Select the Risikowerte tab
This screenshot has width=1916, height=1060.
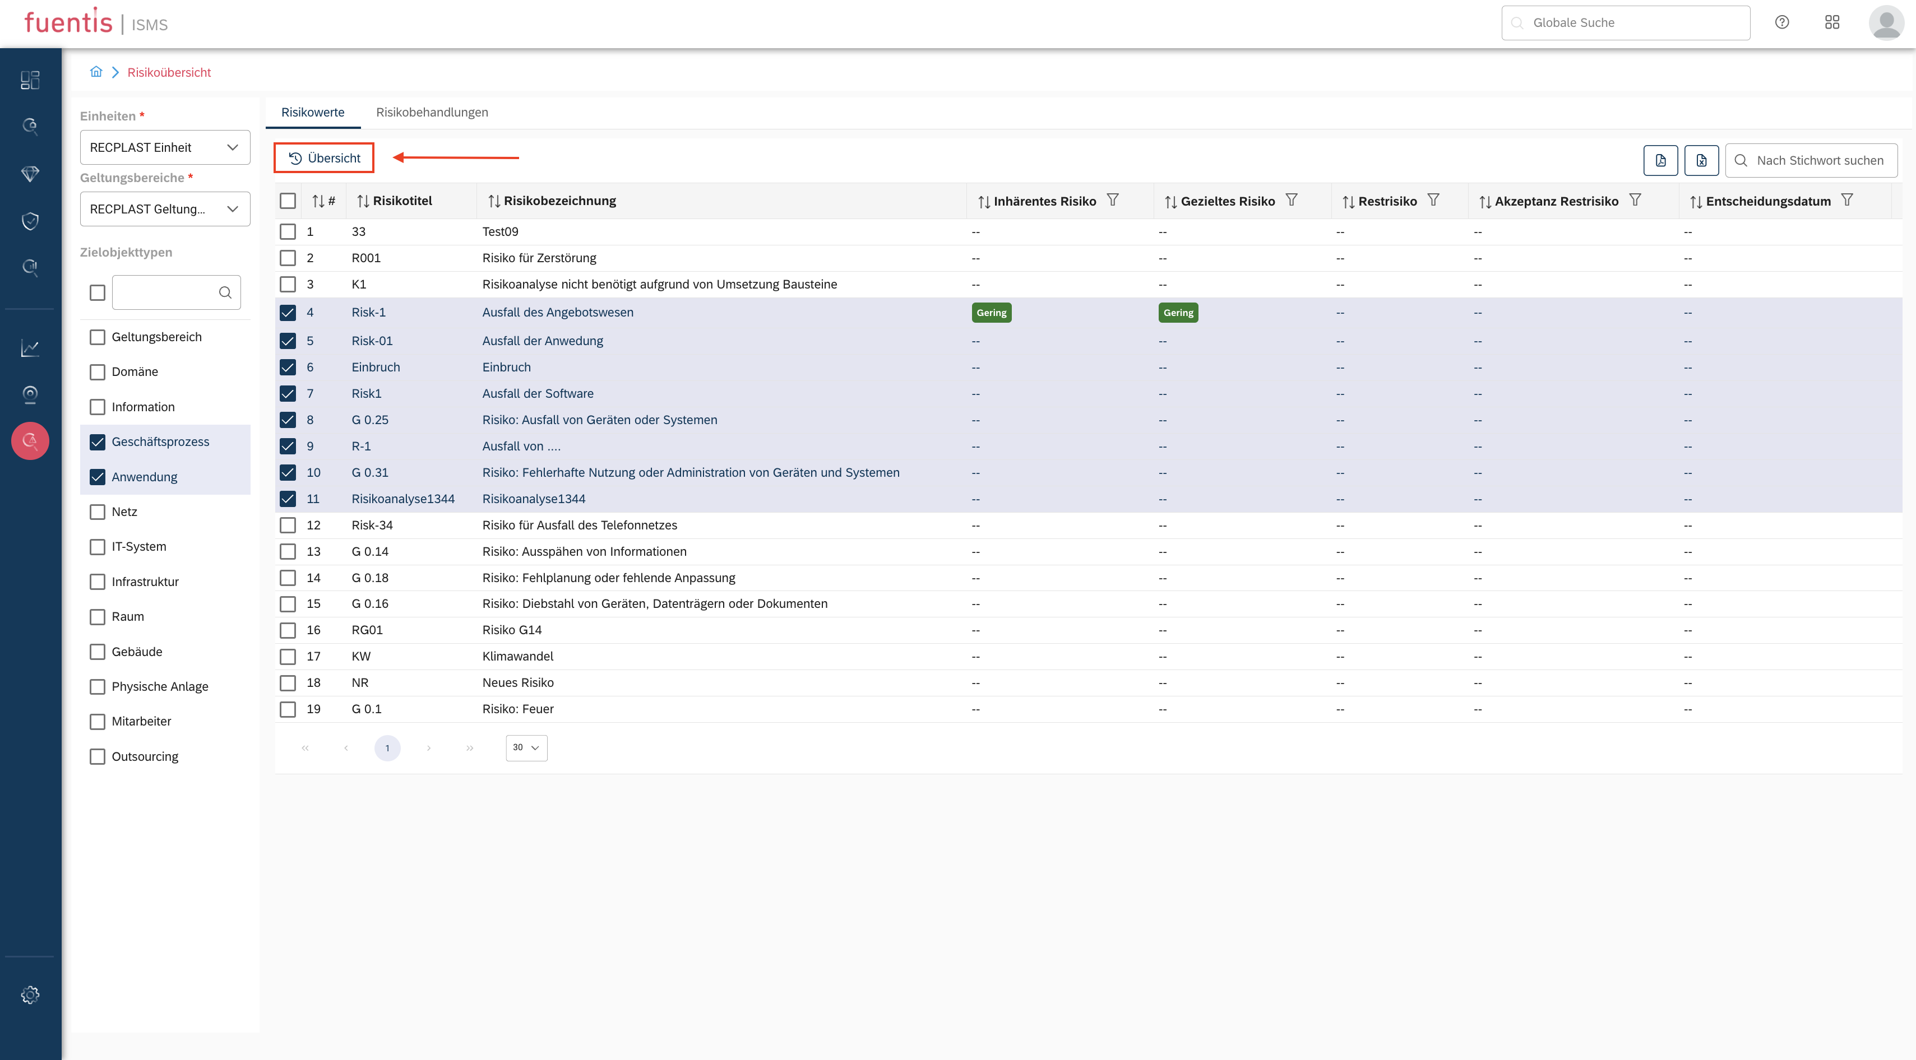point(312,112)
